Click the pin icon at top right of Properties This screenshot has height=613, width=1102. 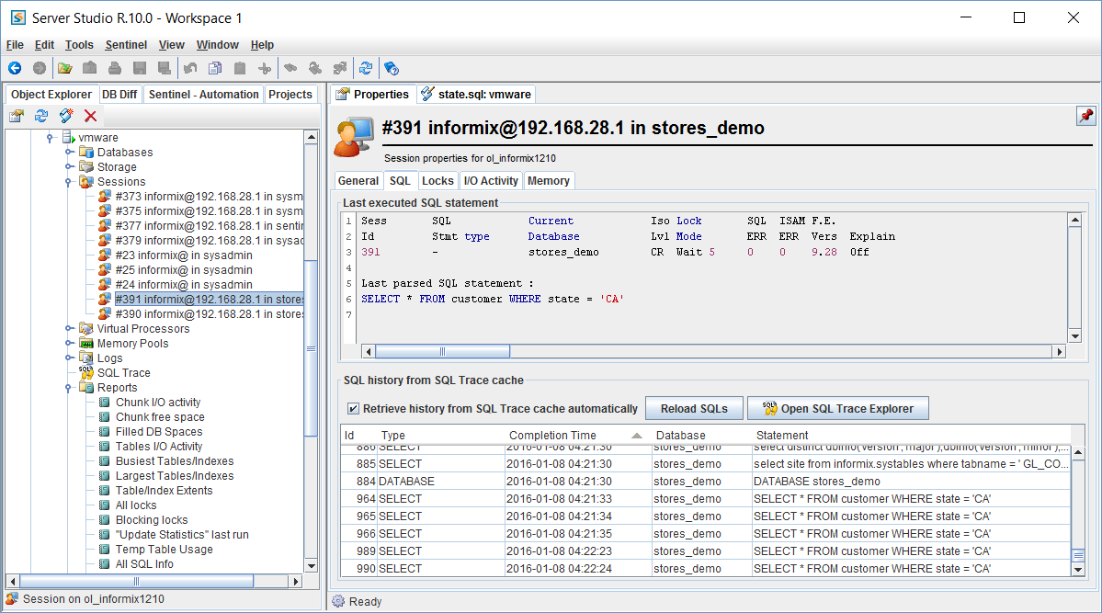pos(1085,116)
